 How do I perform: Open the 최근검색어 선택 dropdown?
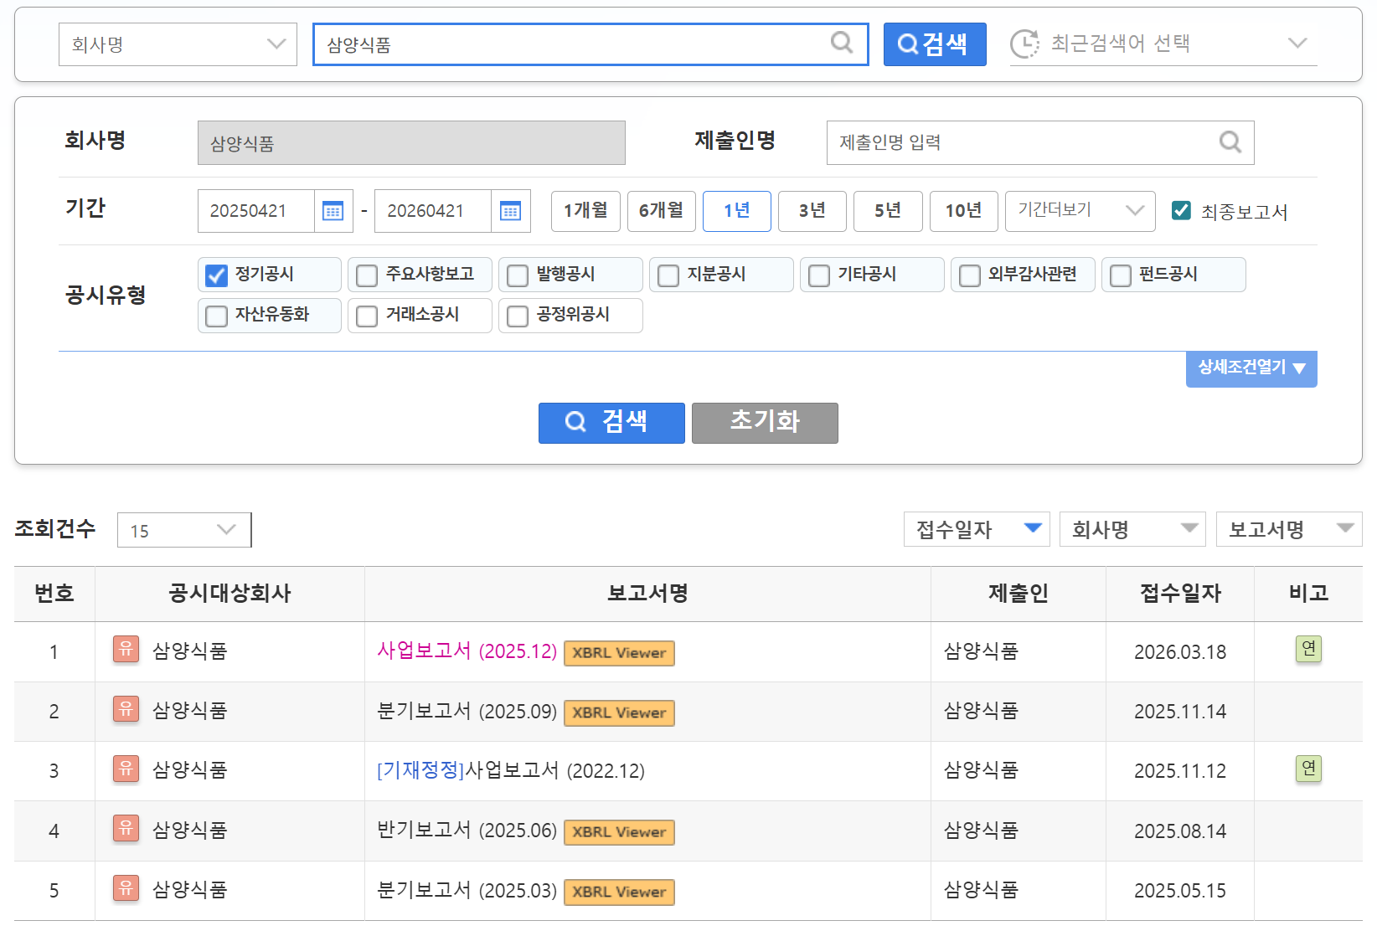click(1163, 44)
